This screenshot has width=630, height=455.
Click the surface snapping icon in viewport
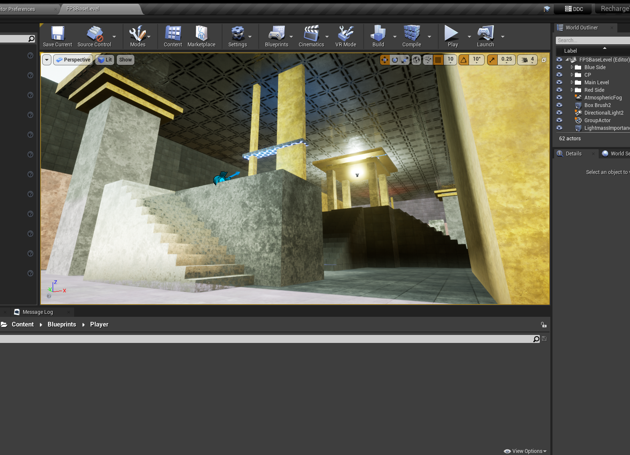(x=428, y=60)
